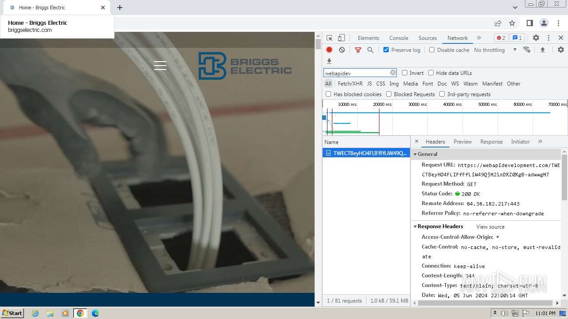The image size is (568, 319).
Task: Select the Headers tab
Action: (435, 142)
